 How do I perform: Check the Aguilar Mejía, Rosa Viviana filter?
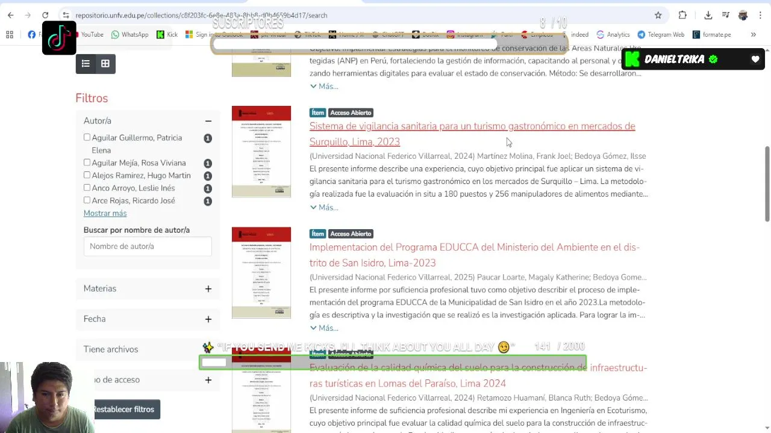click(x=87, y=162)
